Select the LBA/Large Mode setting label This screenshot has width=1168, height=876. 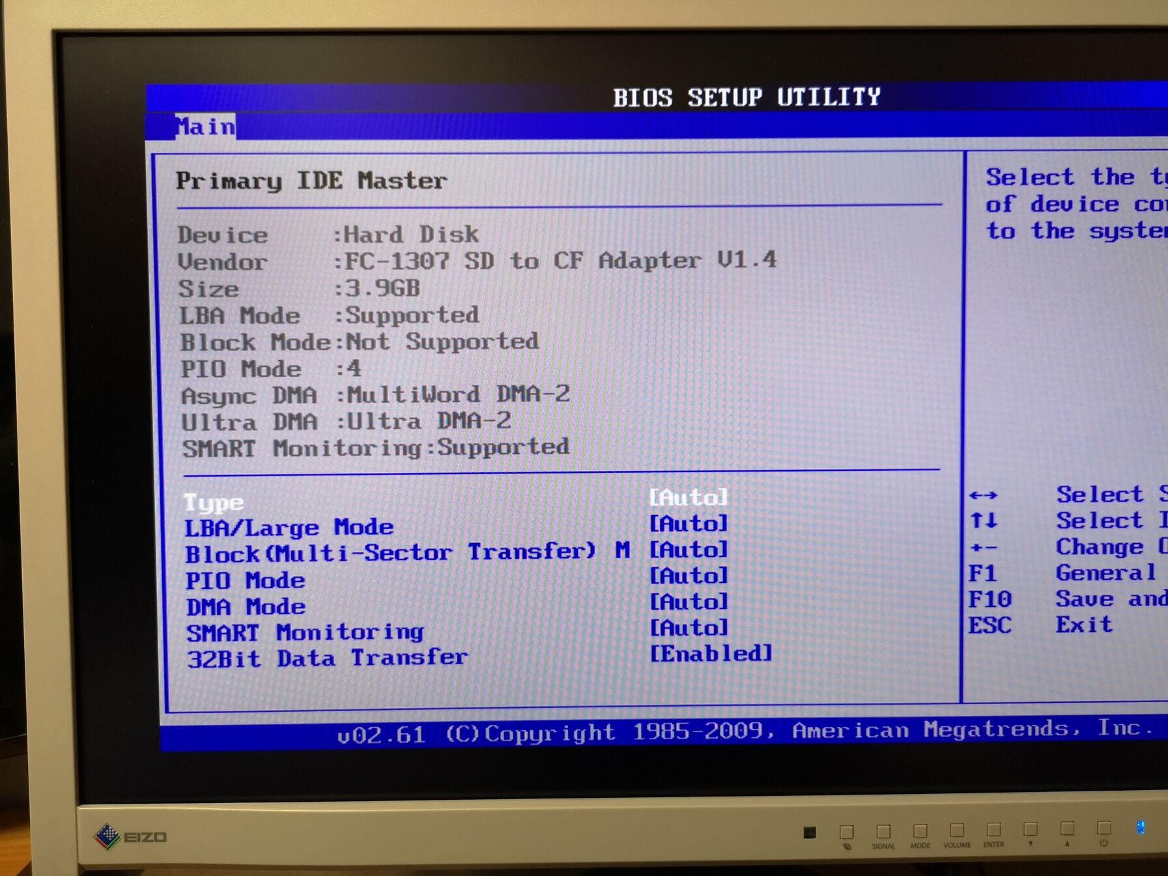pos(289,528)
